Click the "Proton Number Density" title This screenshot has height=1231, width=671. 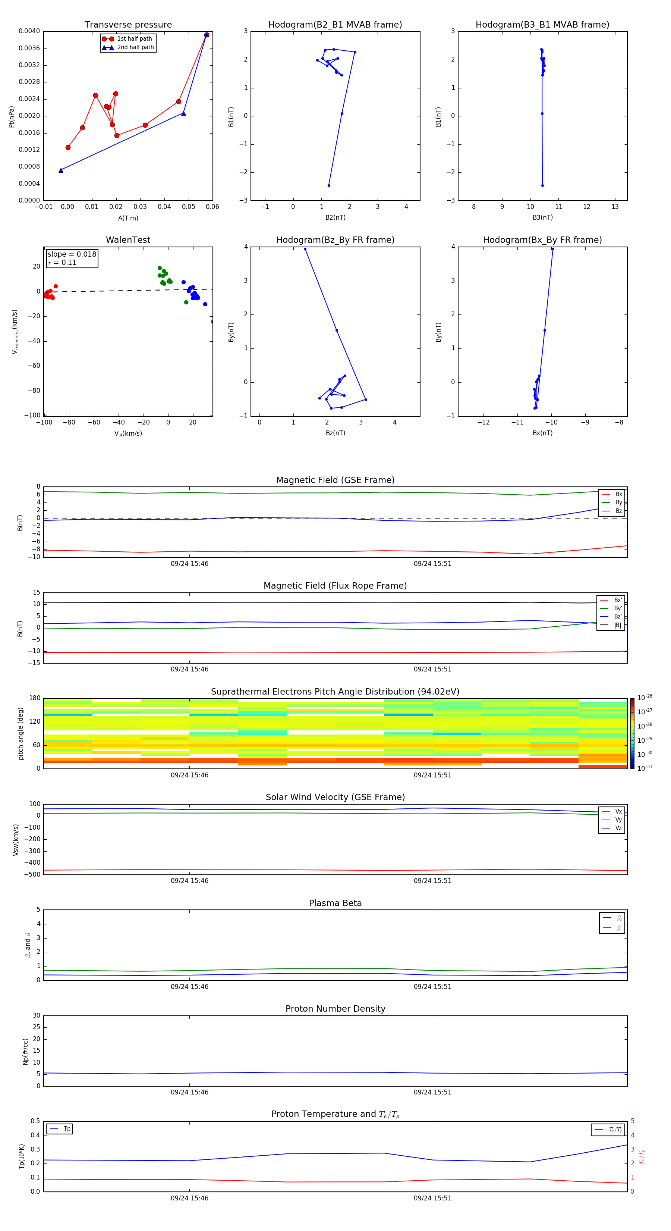(x=335, y=1009)
